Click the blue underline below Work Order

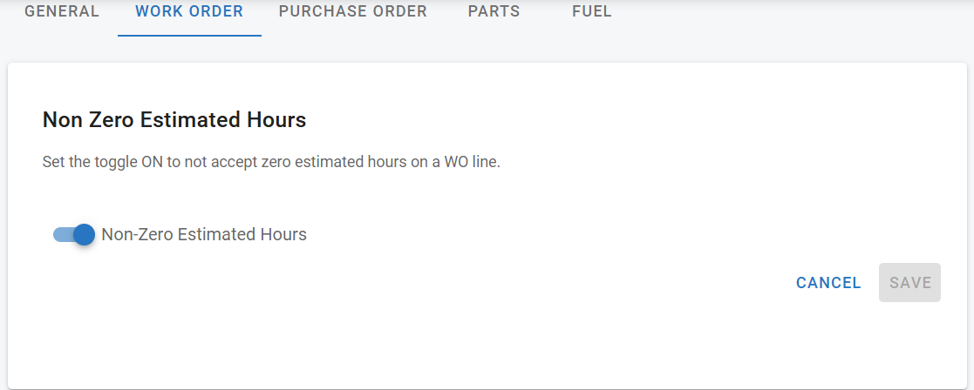pos(189,36)
